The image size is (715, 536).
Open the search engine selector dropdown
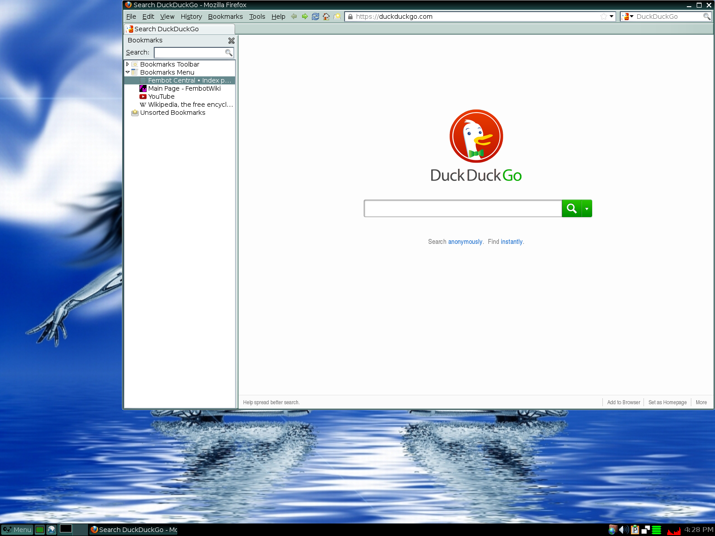coord(627,17)
